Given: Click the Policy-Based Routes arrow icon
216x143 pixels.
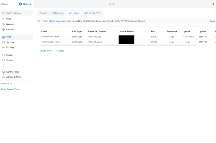Looking at the screenshot, I should pyautogui.click(x=40, y=21).
